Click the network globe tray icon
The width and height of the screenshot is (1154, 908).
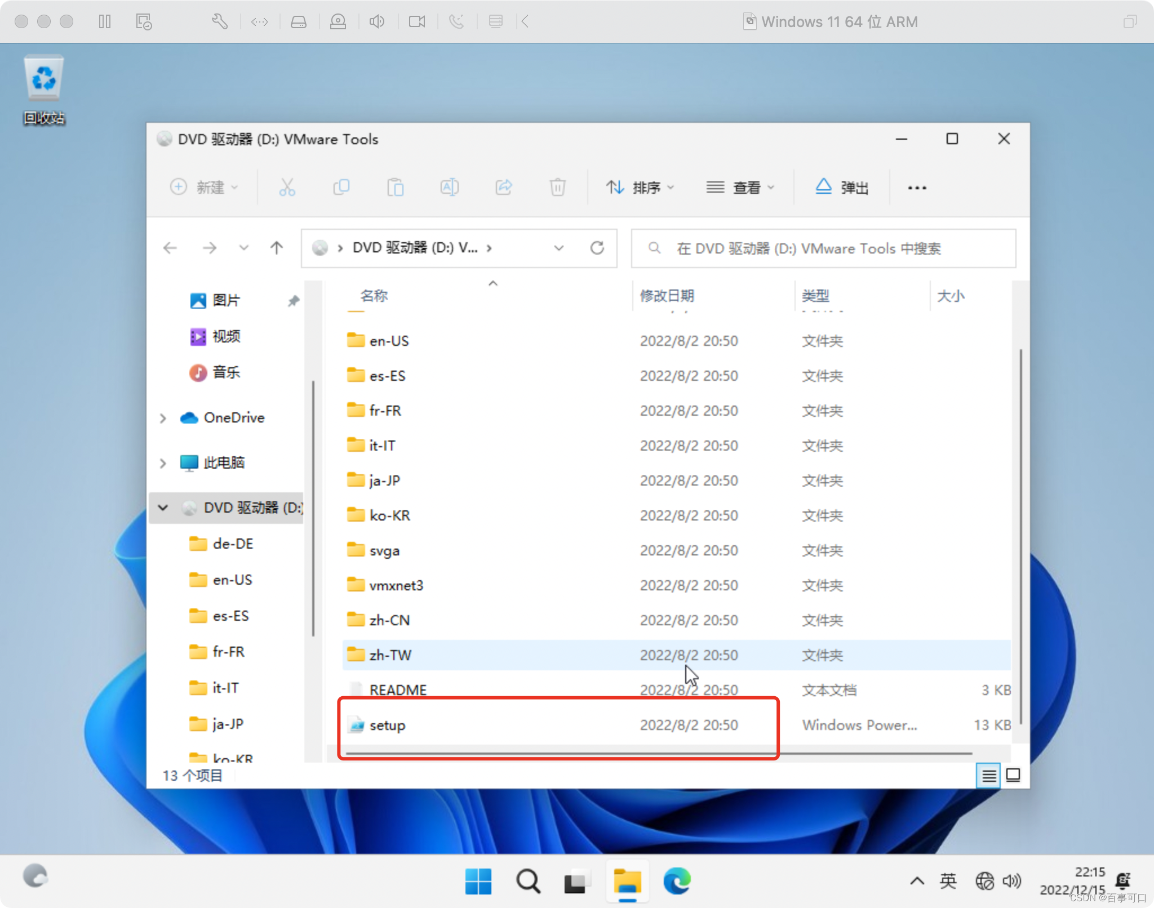(984, 880)
